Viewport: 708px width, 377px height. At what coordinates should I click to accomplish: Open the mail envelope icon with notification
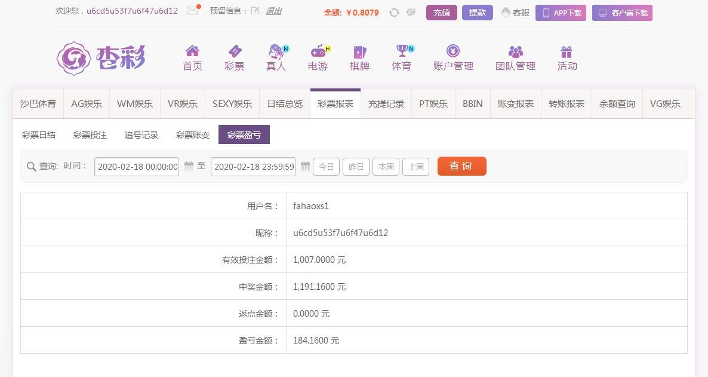193,10
